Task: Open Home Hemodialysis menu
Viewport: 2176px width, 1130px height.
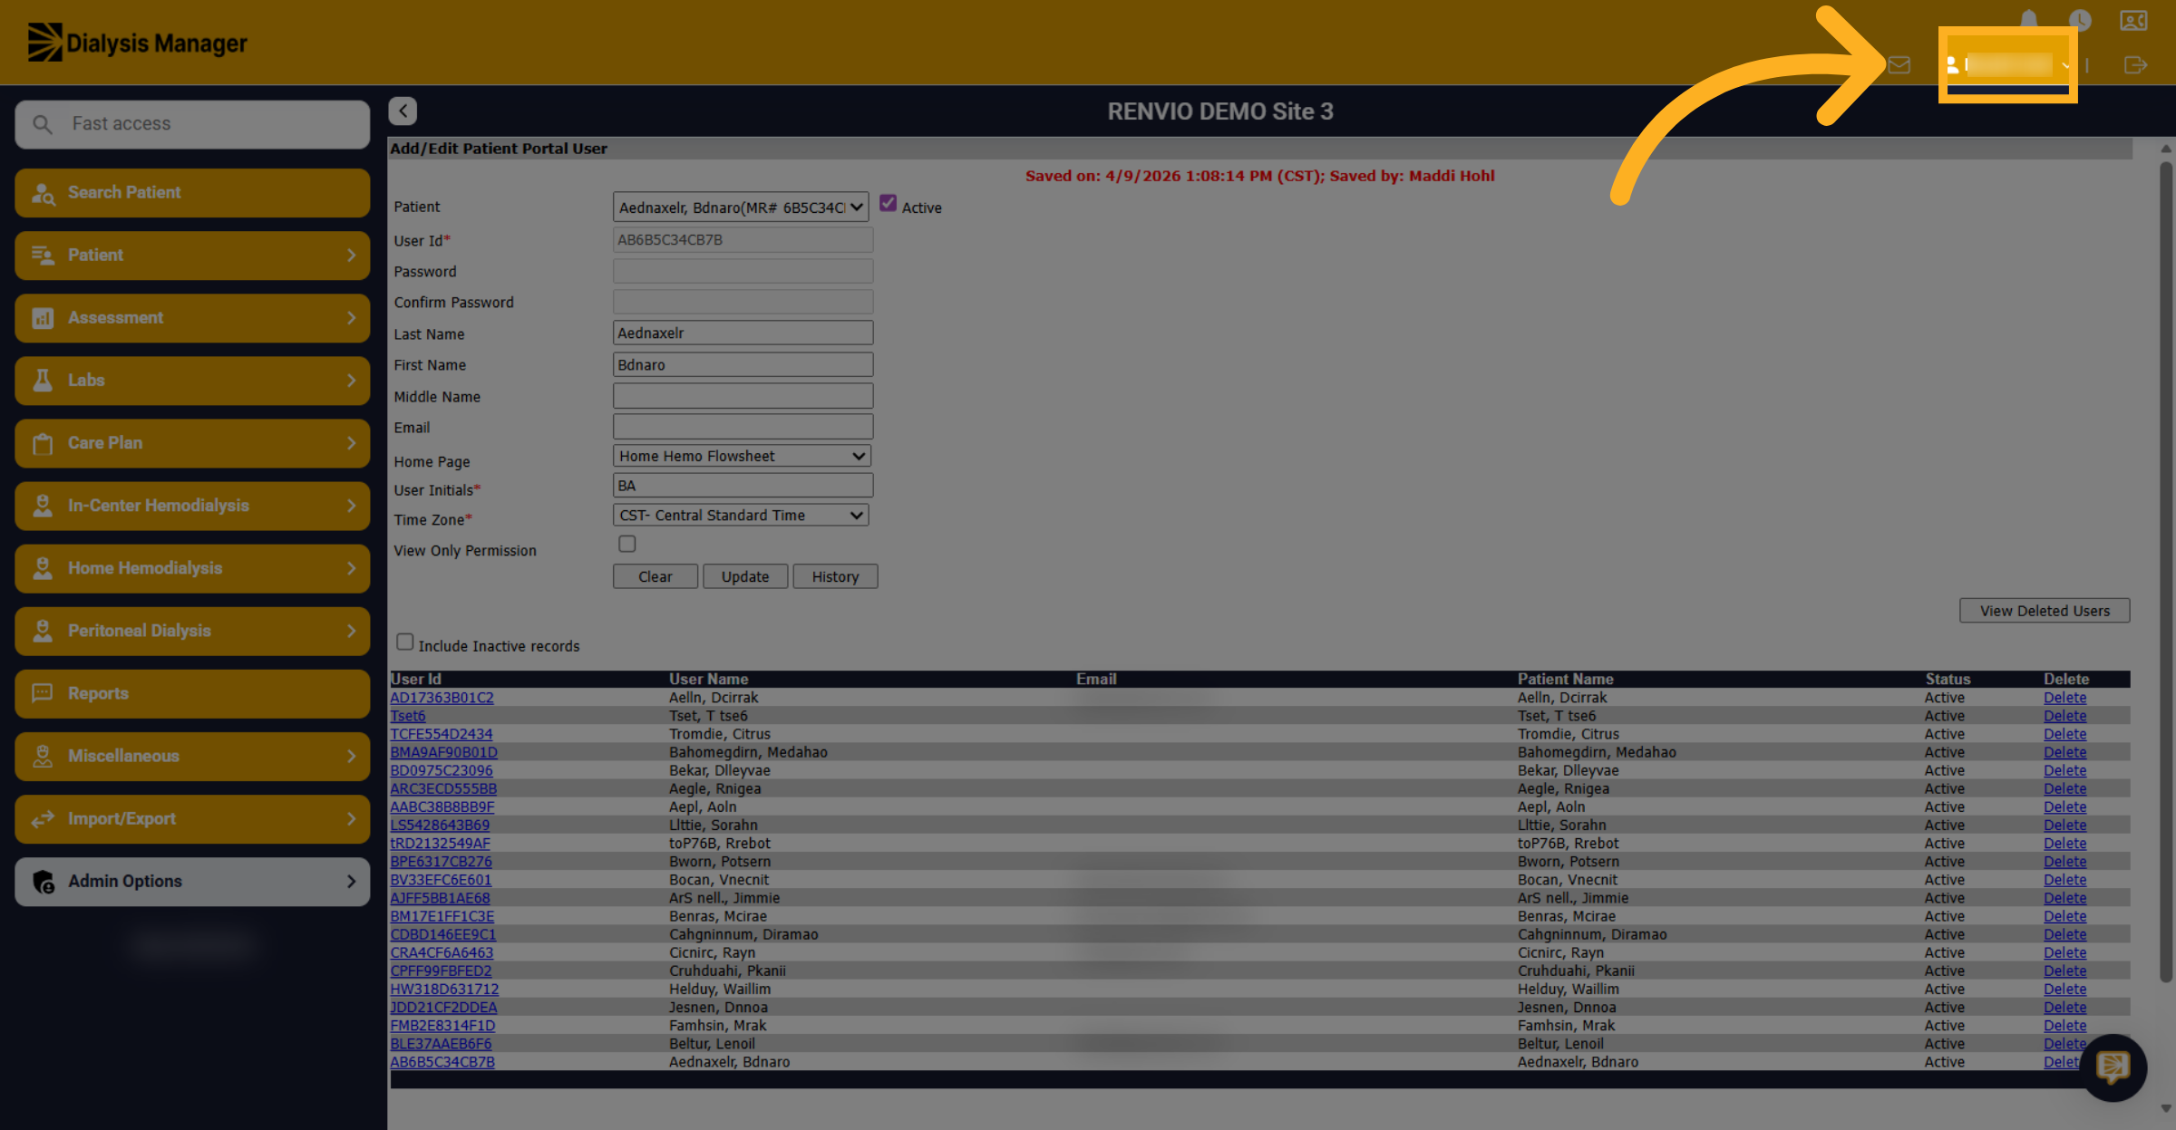Action: (x=192, y=568)
